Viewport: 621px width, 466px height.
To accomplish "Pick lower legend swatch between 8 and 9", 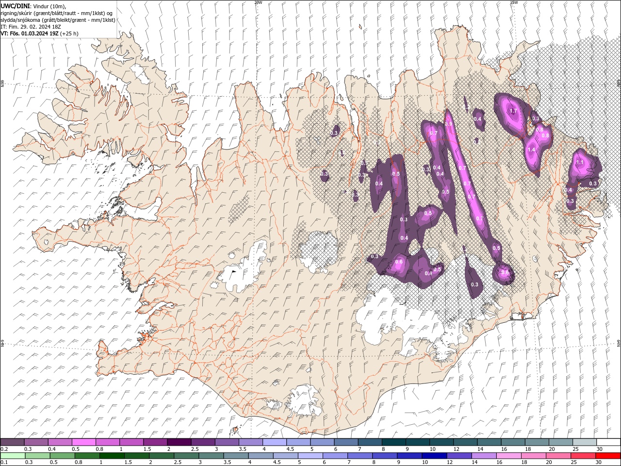I will pos(384,456).
